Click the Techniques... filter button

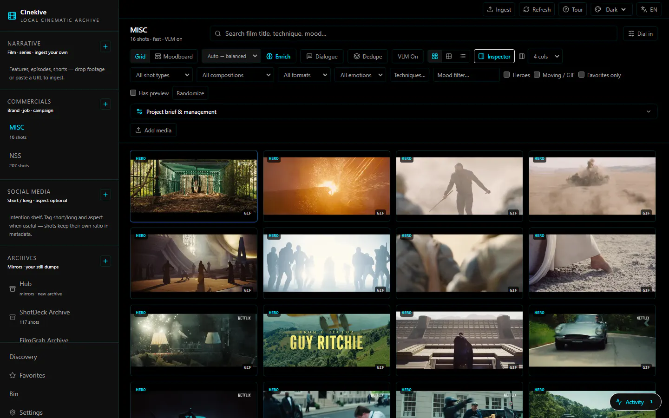point(409,75)
